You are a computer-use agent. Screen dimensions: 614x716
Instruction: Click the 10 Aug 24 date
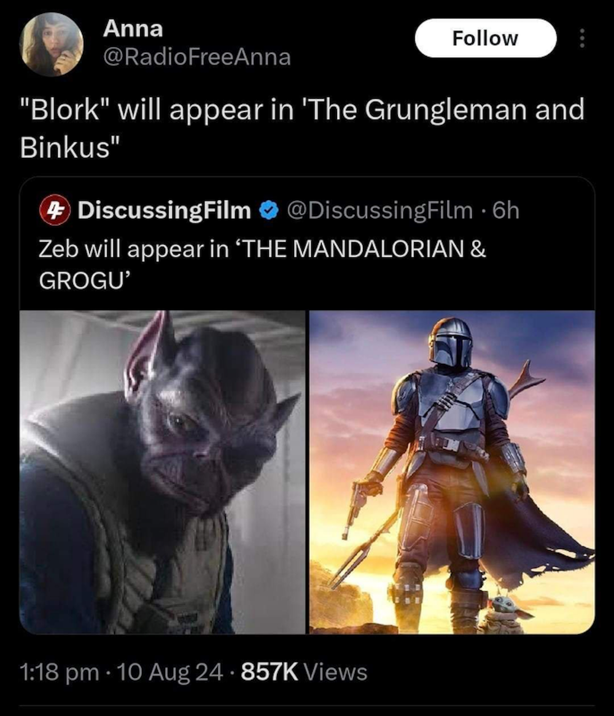click(170, 672)
